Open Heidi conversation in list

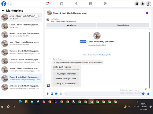21,35
